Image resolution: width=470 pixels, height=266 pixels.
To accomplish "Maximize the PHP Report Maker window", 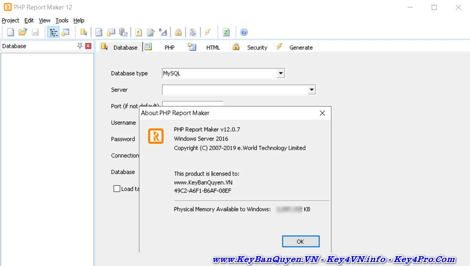I will click(x=434, y=7).
